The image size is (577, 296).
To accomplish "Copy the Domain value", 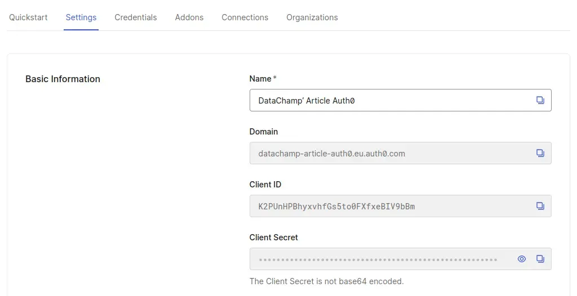I will [540, 153].
